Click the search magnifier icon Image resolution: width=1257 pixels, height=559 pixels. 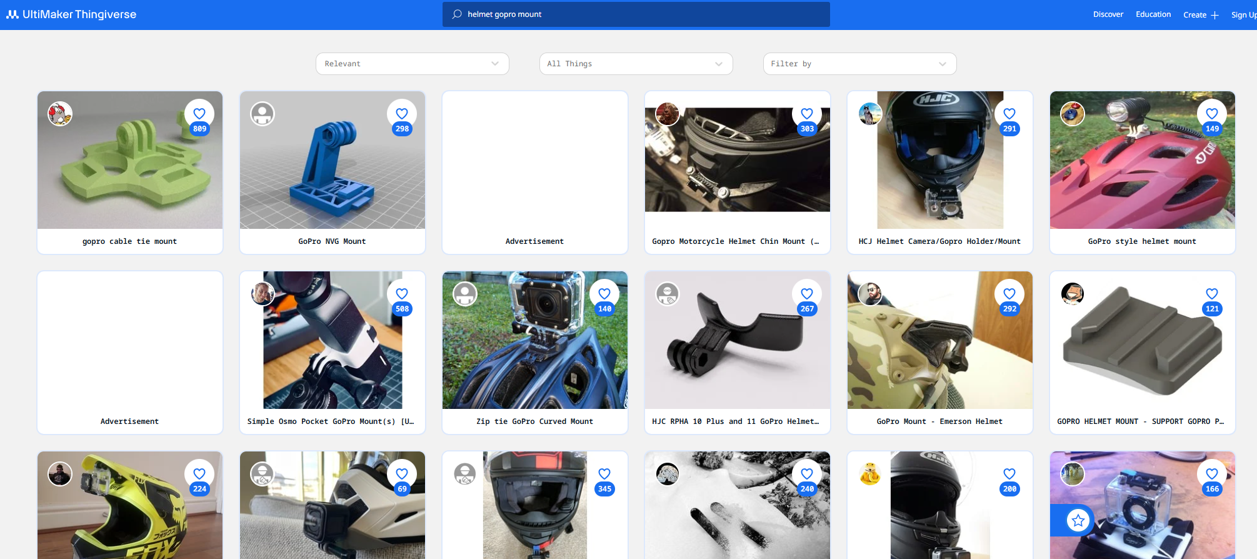pos(457,14)
